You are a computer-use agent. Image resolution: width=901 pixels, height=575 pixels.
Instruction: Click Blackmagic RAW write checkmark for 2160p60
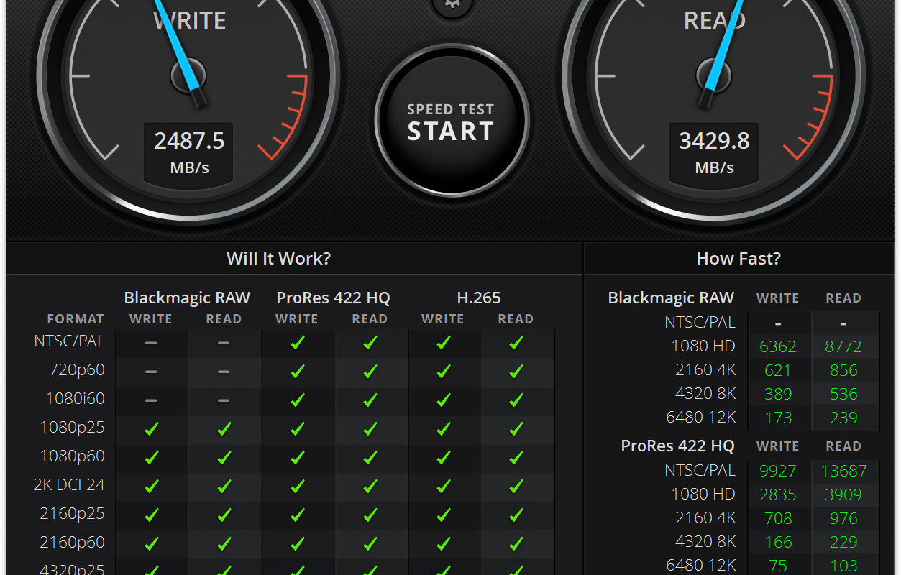(x=151, y=544)
